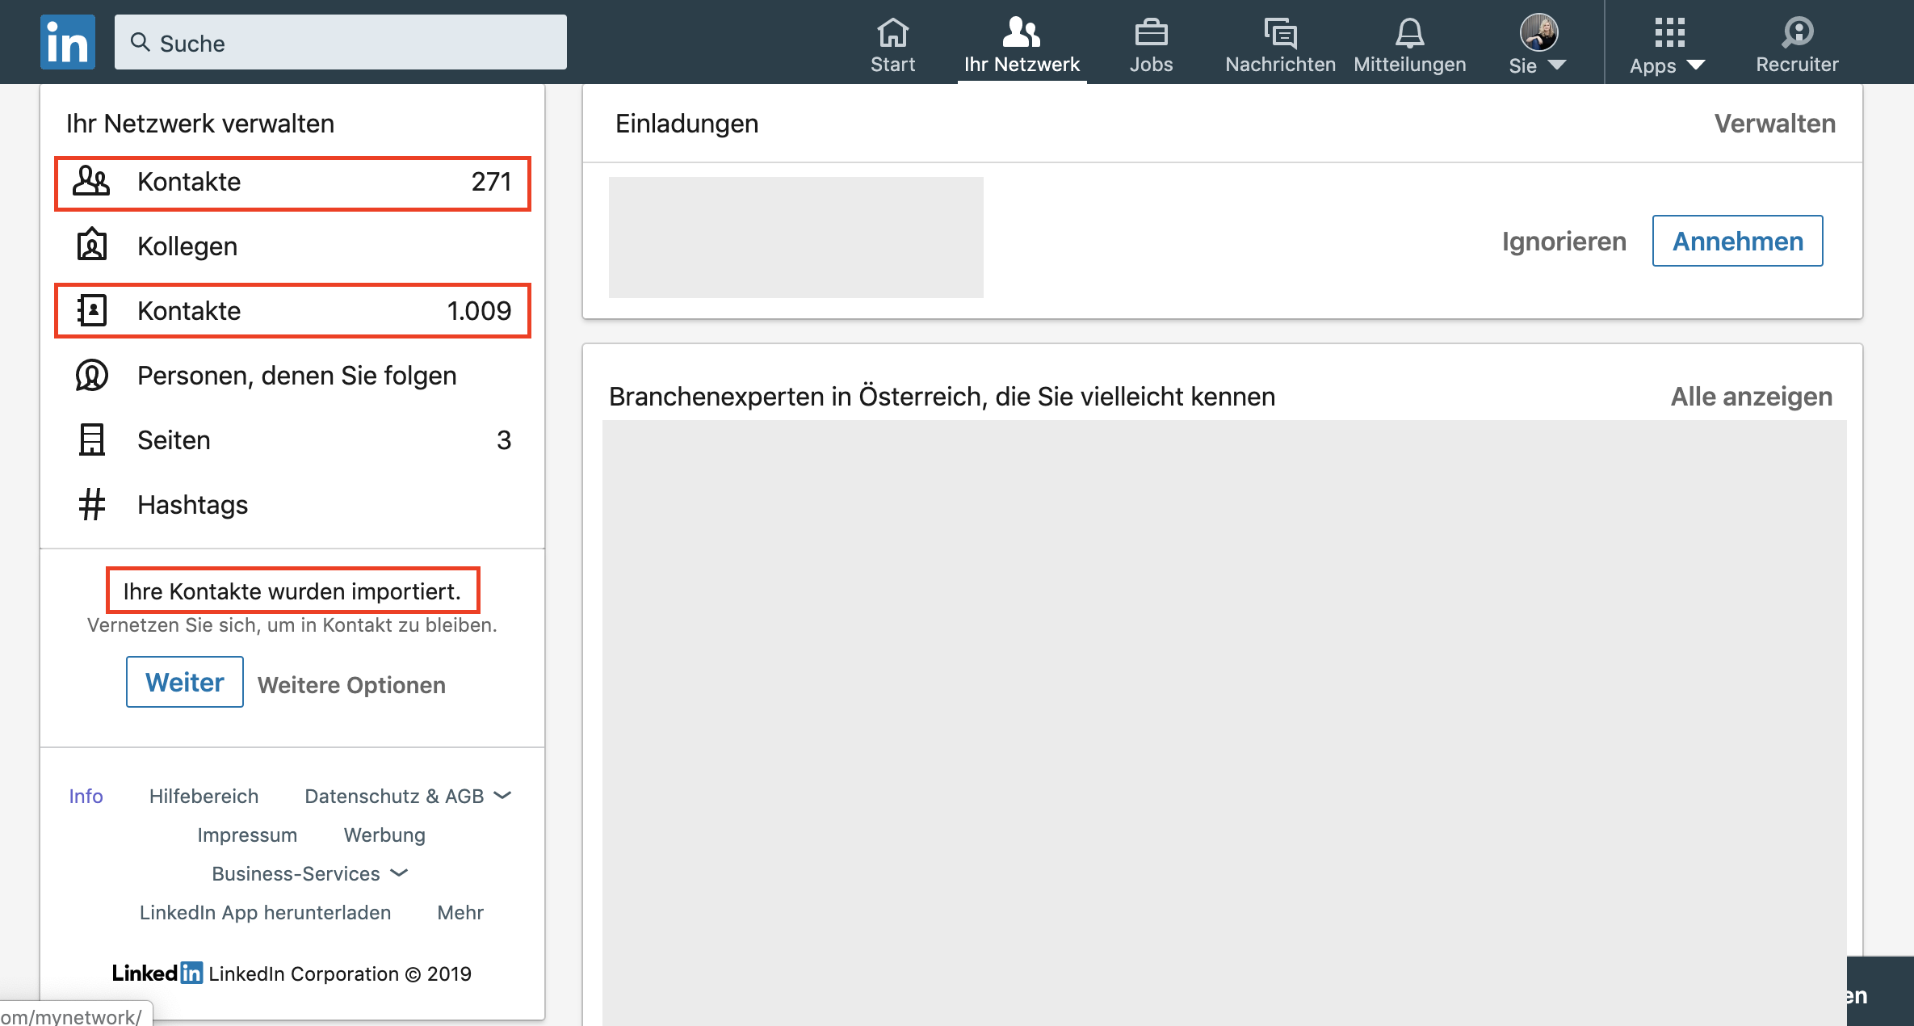Viewport: 1914px width, 1026px height.
Task: Click the LinkedIn logo icon
Action: (x=68, y=42)
